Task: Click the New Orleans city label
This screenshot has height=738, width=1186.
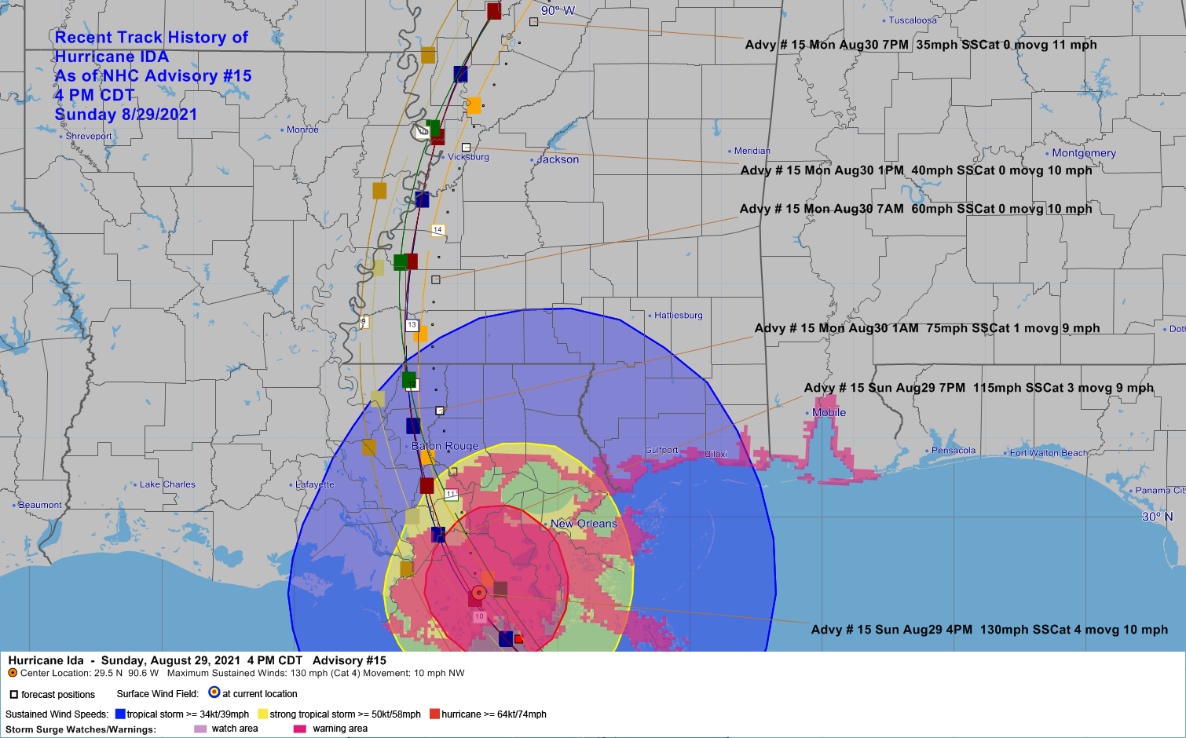Action: click(584, 524)
